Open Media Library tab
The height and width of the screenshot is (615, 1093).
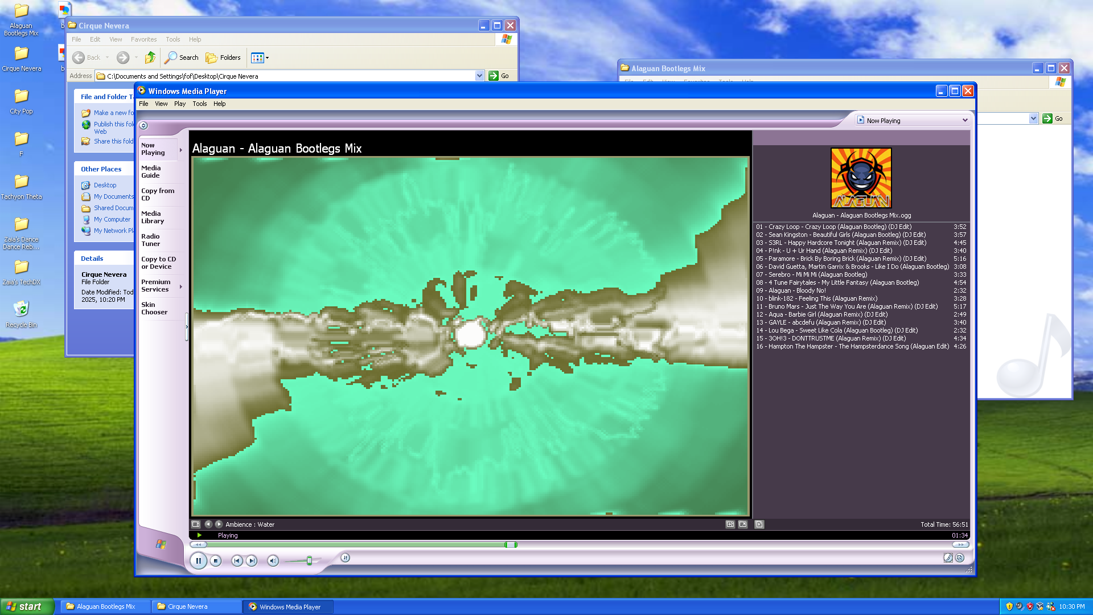pos(153,218)
